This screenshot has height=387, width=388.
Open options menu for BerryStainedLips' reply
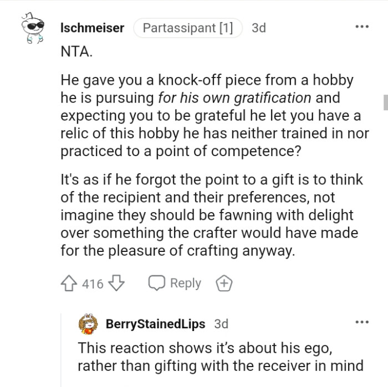[x=361, y=322]
